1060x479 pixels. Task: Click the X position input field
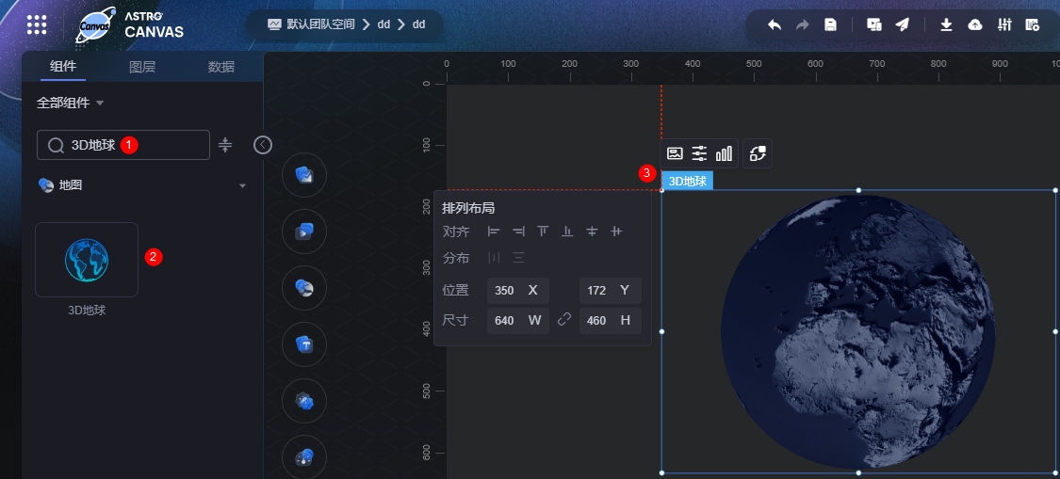click(x=504, y=291)
